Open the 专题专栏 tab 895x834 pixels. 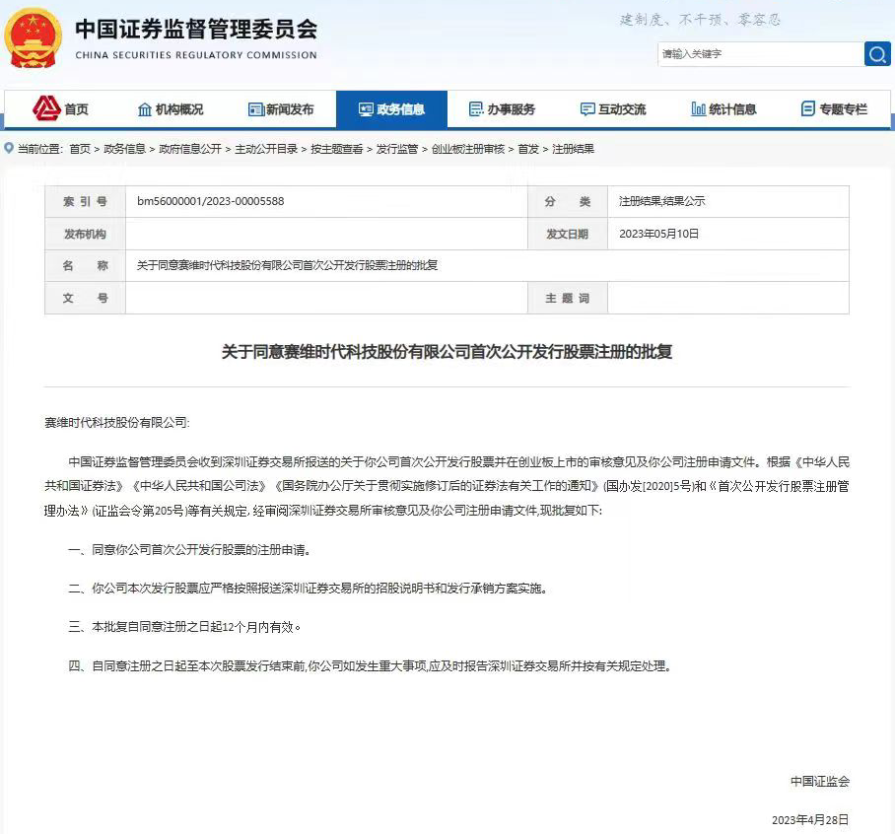pos(834,109)
